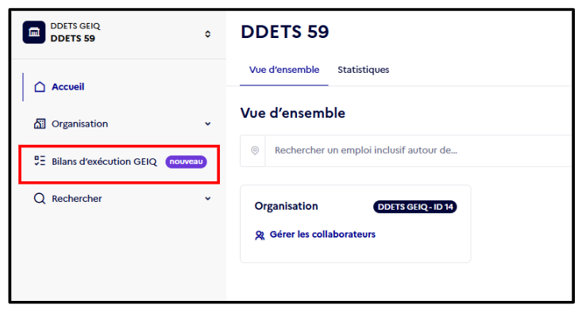Viewport: 582px width, 312px height.
Task: Click the Accueil home icon
Action: click(40, 86)
